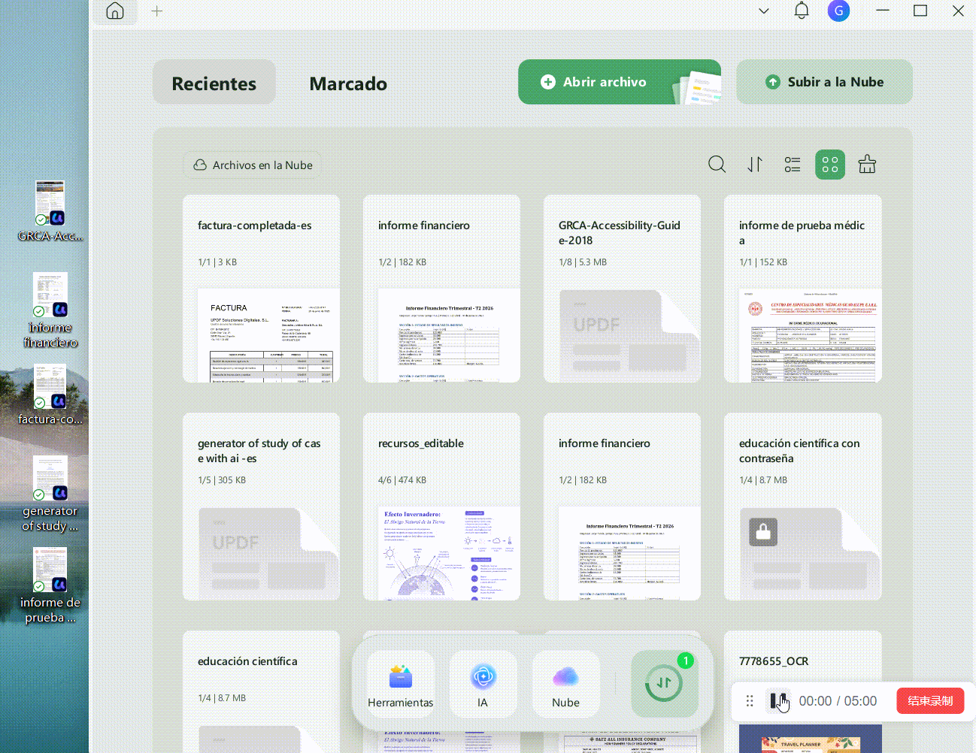Pause the screen recording
The image size is (976, 753).
(x=777, y=701)
